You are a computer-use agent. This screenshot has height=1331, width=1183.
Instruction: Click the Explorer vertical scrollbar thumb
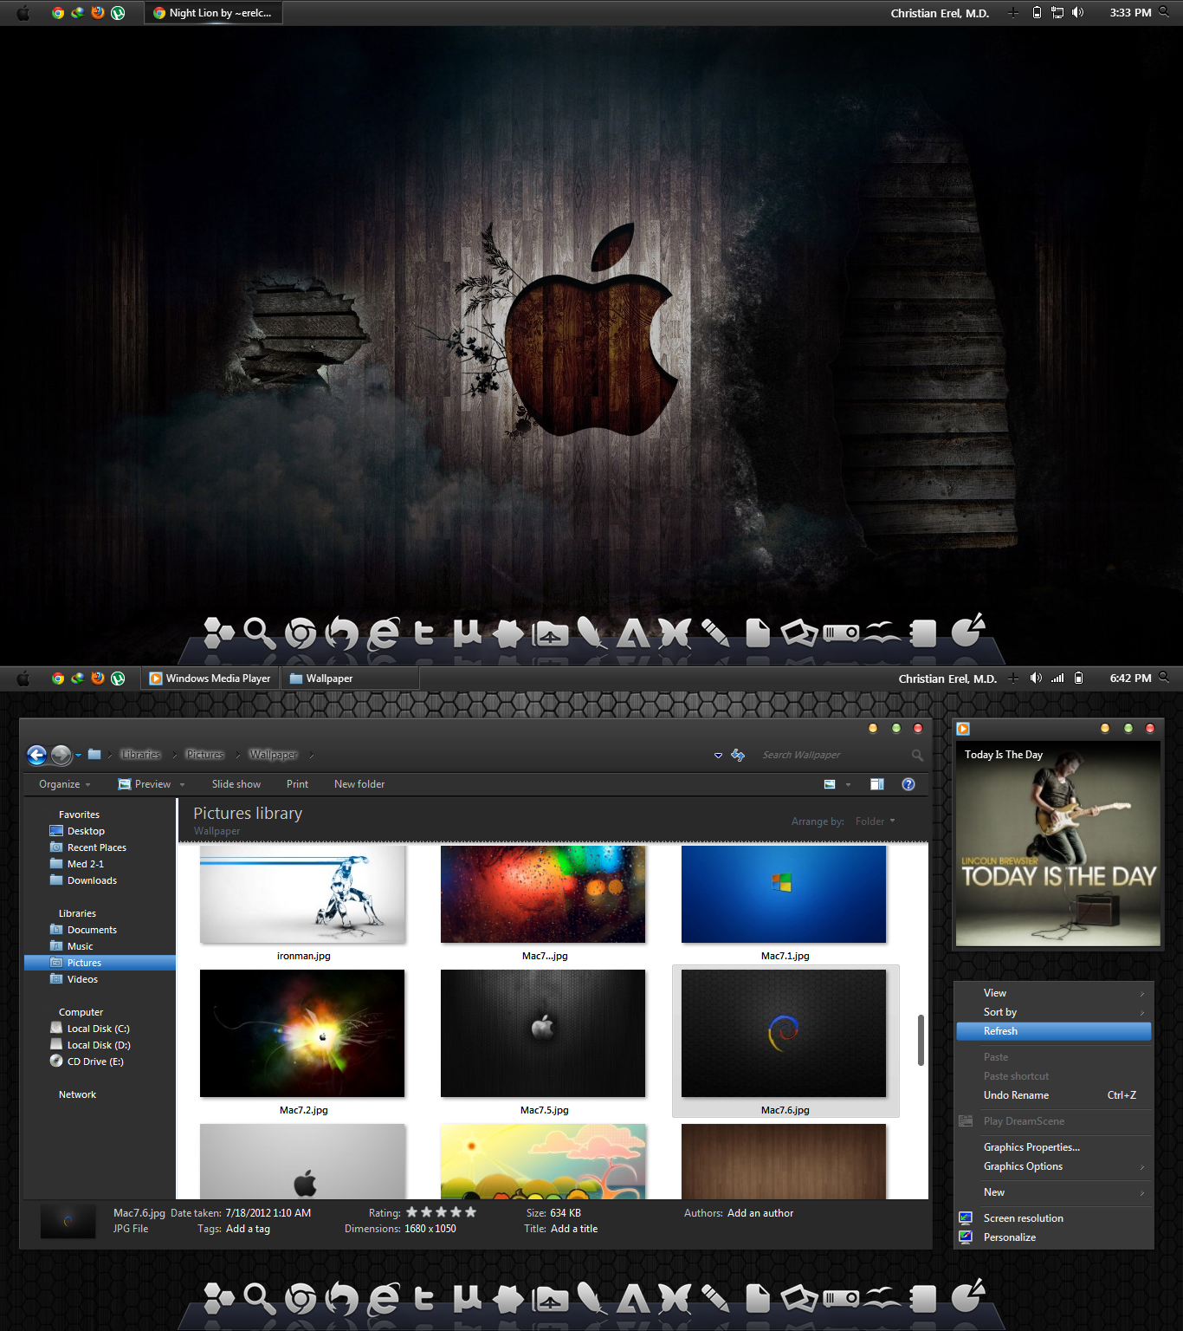pyautogui.click(x=921, y=1040)
